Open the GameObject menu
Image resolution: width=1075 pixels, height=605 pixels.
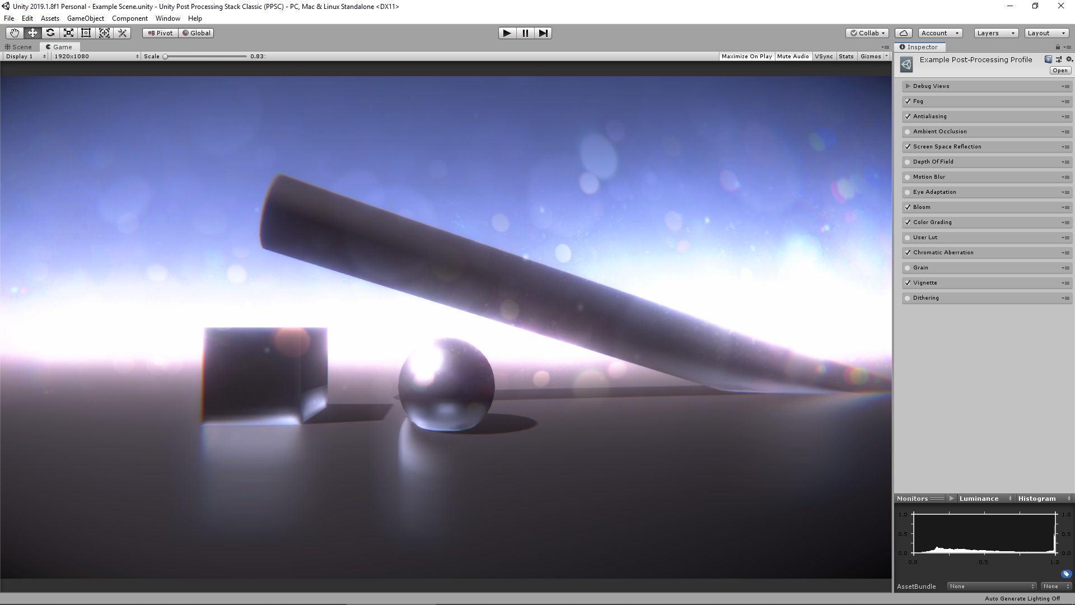pyautogui.click(x=85, y=18)
